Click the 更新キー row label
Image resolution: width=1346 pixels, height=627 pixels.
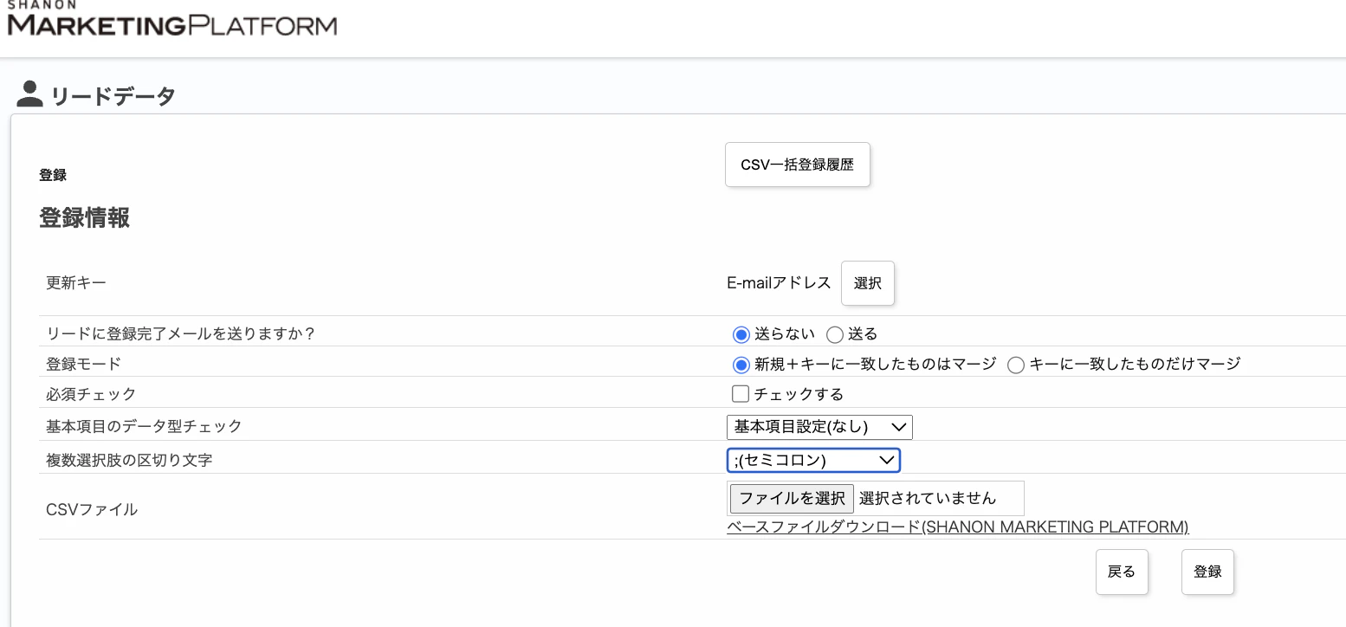tap(76, 283)
